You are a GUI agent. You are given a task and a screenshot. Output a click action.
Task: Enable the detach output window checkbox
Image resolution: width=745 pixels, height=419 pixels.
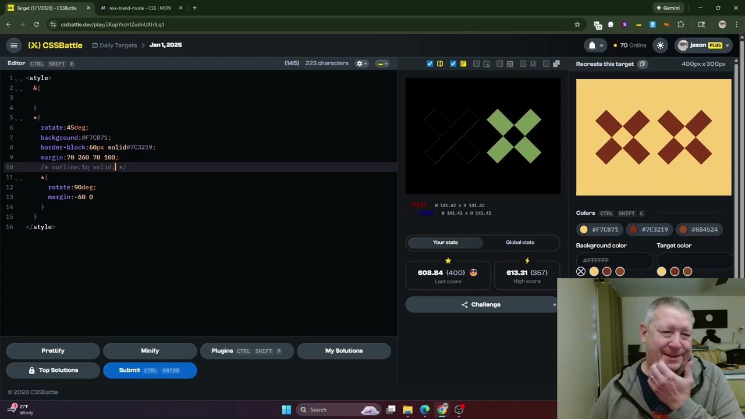pyautogui.click(x=546, y=64)
